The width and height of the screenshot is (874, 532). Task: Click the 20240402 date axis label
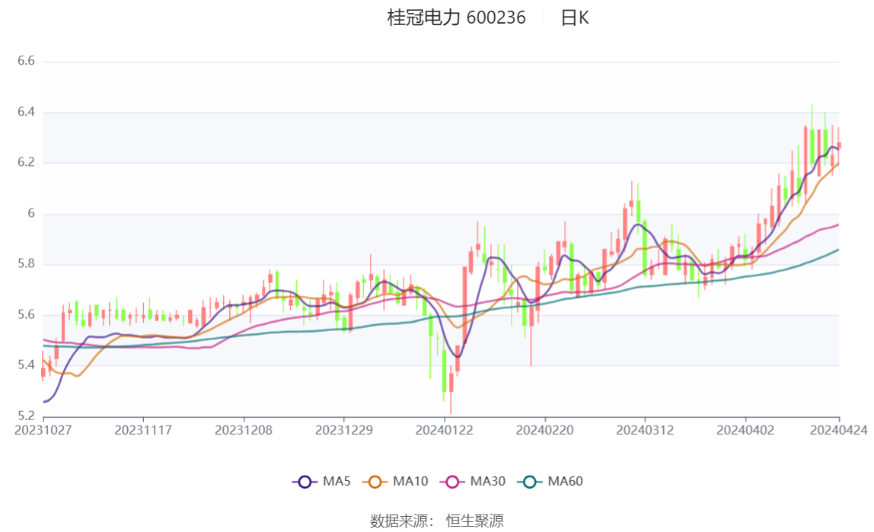pyautogui.click(x=746, y=430)
